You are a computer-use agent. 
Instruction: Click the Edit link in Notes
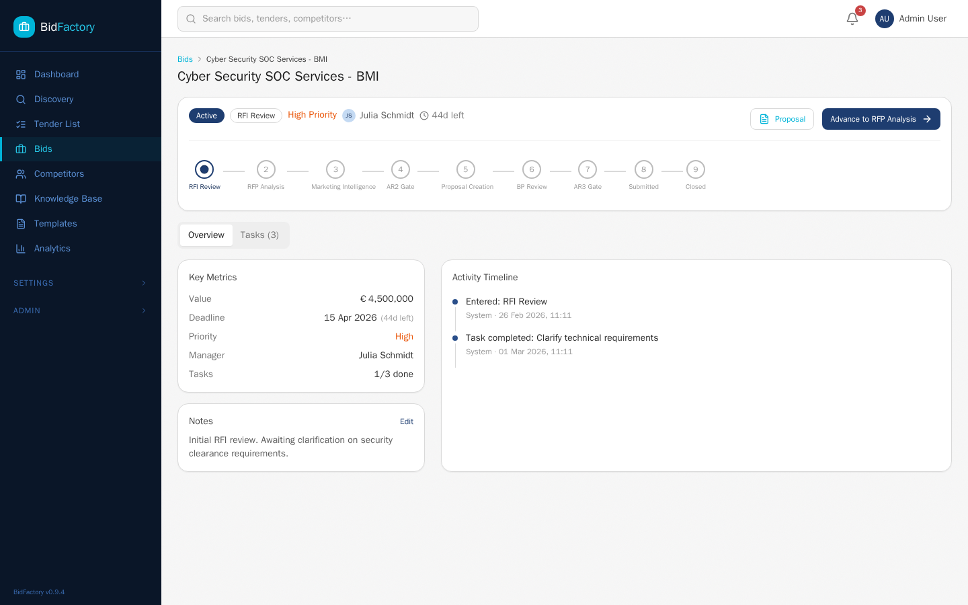(407, 421)
